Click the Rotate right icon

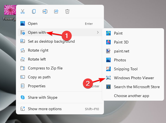(23, 50)
